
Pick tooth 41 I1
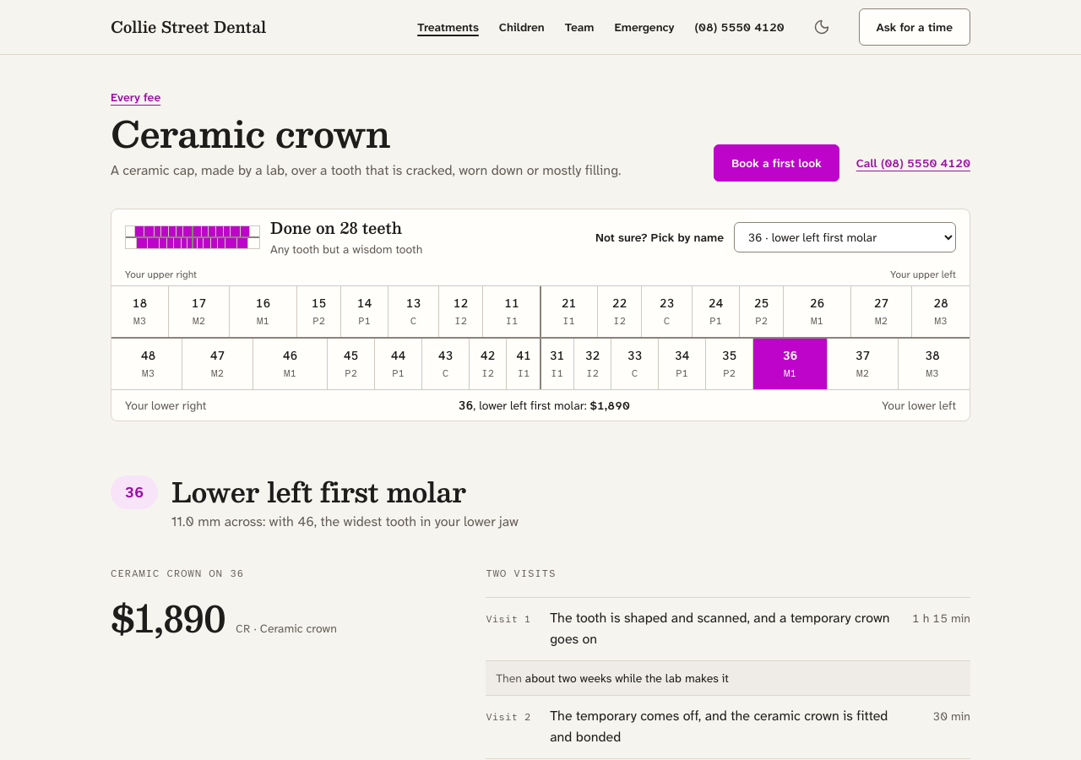coord(523,364)
